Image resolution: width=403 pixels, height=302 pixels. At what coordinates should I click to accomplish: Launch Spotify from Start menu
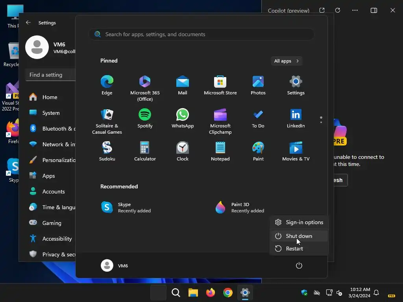click(x=145, y=118)
